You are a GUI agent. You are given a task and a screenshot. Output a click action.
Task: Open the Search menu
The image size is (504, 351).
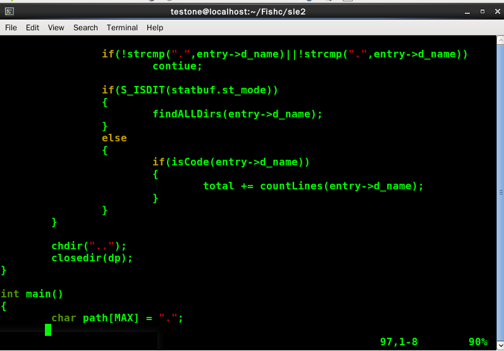coord(85,28)
